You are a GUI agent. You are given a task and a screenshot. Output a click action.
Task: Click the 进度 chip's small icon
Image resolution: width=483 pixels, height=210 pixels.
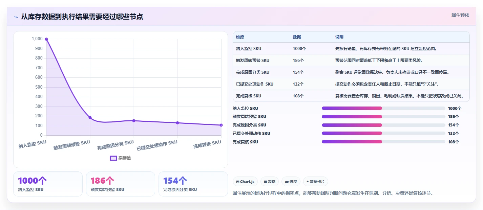tap(287, 182)
